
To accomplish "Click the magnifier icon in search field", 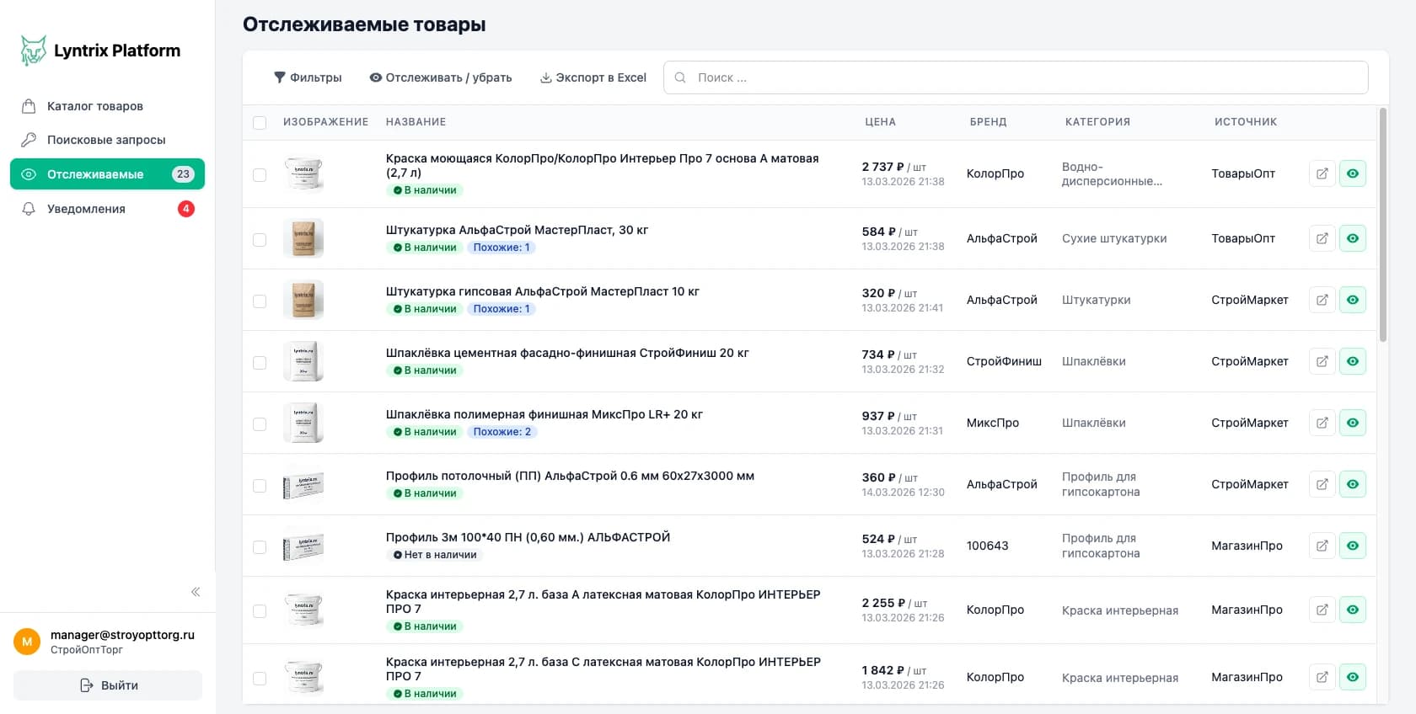I will tap(680, 77).
